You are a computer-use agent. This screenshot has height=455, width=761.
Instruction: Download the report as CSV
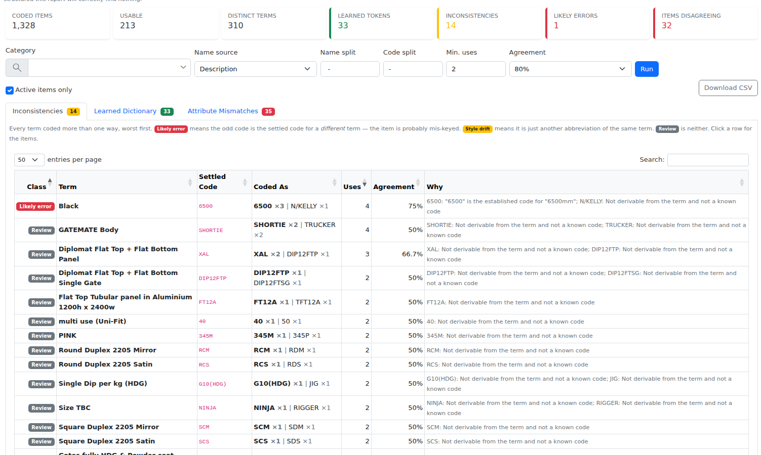pyautogui.click(x=728, y=88)
